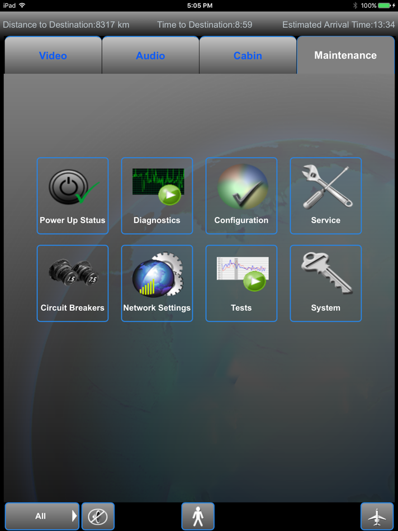The height and width of the screenshot is (531, 398).
Task: Open the Power Up Status tile
Action: pos(73,196)
